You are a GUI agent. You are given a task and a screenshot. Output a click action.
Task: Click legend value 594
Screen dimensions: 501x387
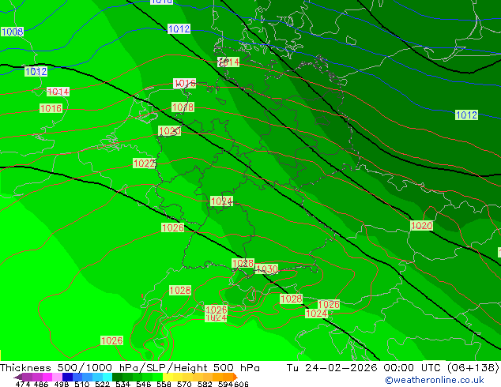pos(225,384)
